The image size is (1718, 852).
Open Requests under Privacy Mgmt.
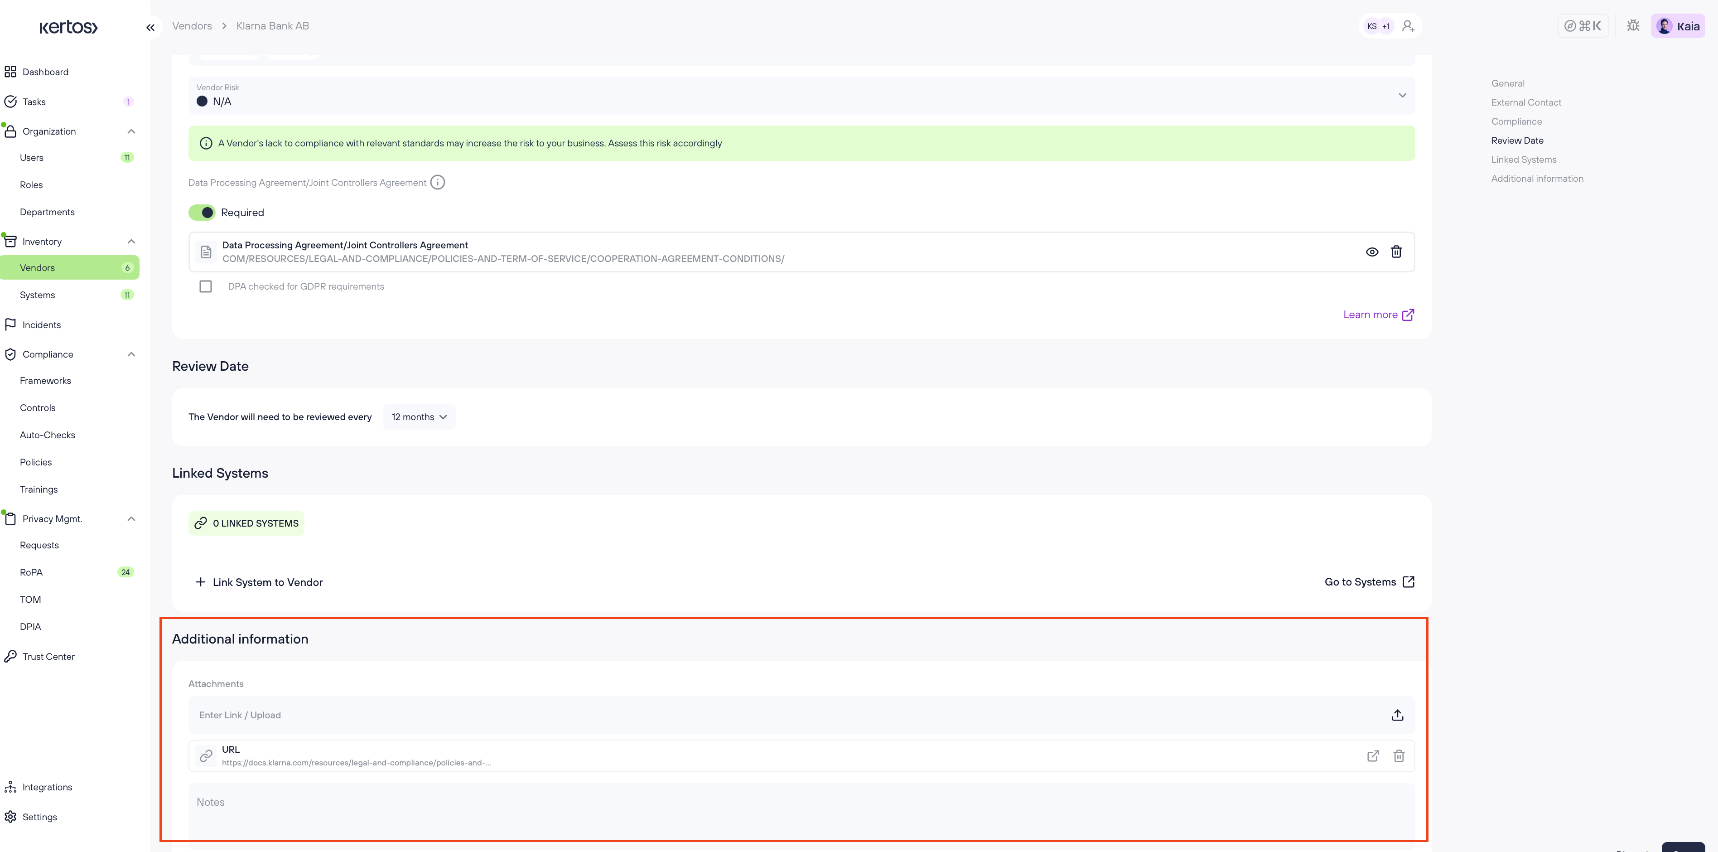(x=39, y=545)
